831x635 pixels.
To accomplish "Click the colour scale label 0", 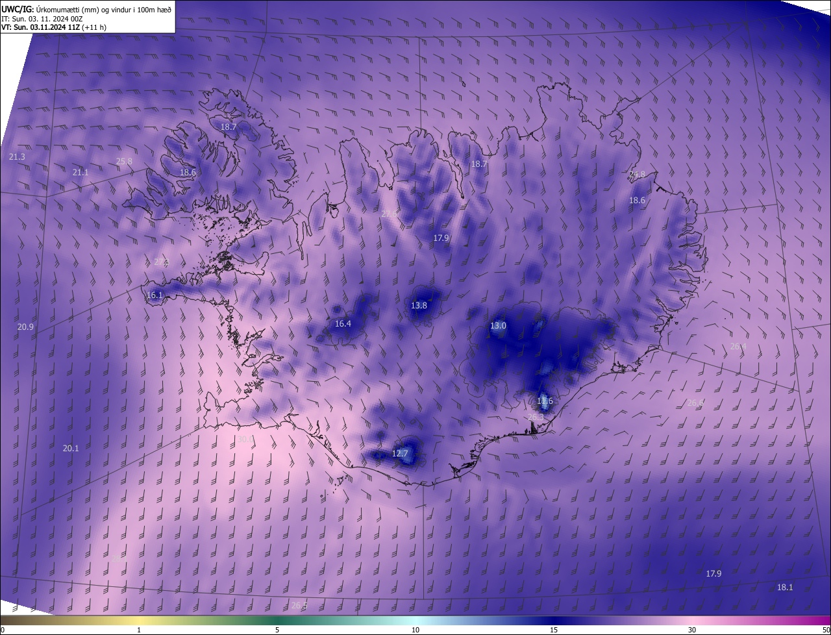I will (x=3, y=630).
